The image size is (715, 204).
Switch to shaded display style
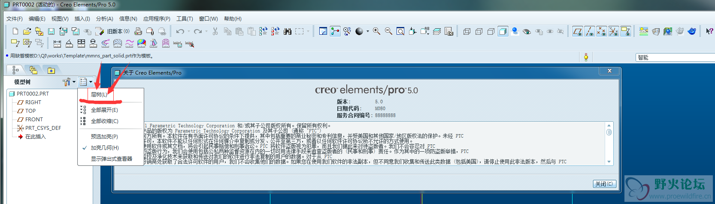pyautogui.click(x=503, y=31)
